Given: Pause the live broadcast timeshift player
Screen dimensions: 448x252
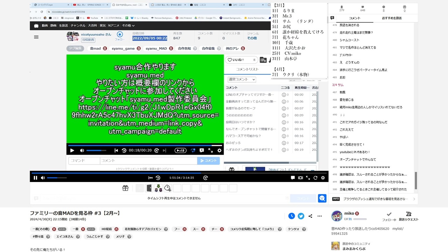Looking at the screenshot, I should pyautogui.click(x=35, y=178).
